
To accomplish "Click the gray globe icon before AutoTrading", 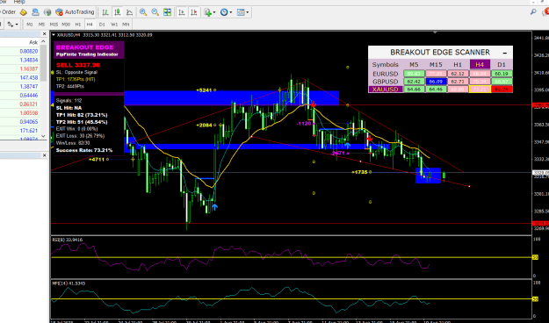I will coord(47,12).
